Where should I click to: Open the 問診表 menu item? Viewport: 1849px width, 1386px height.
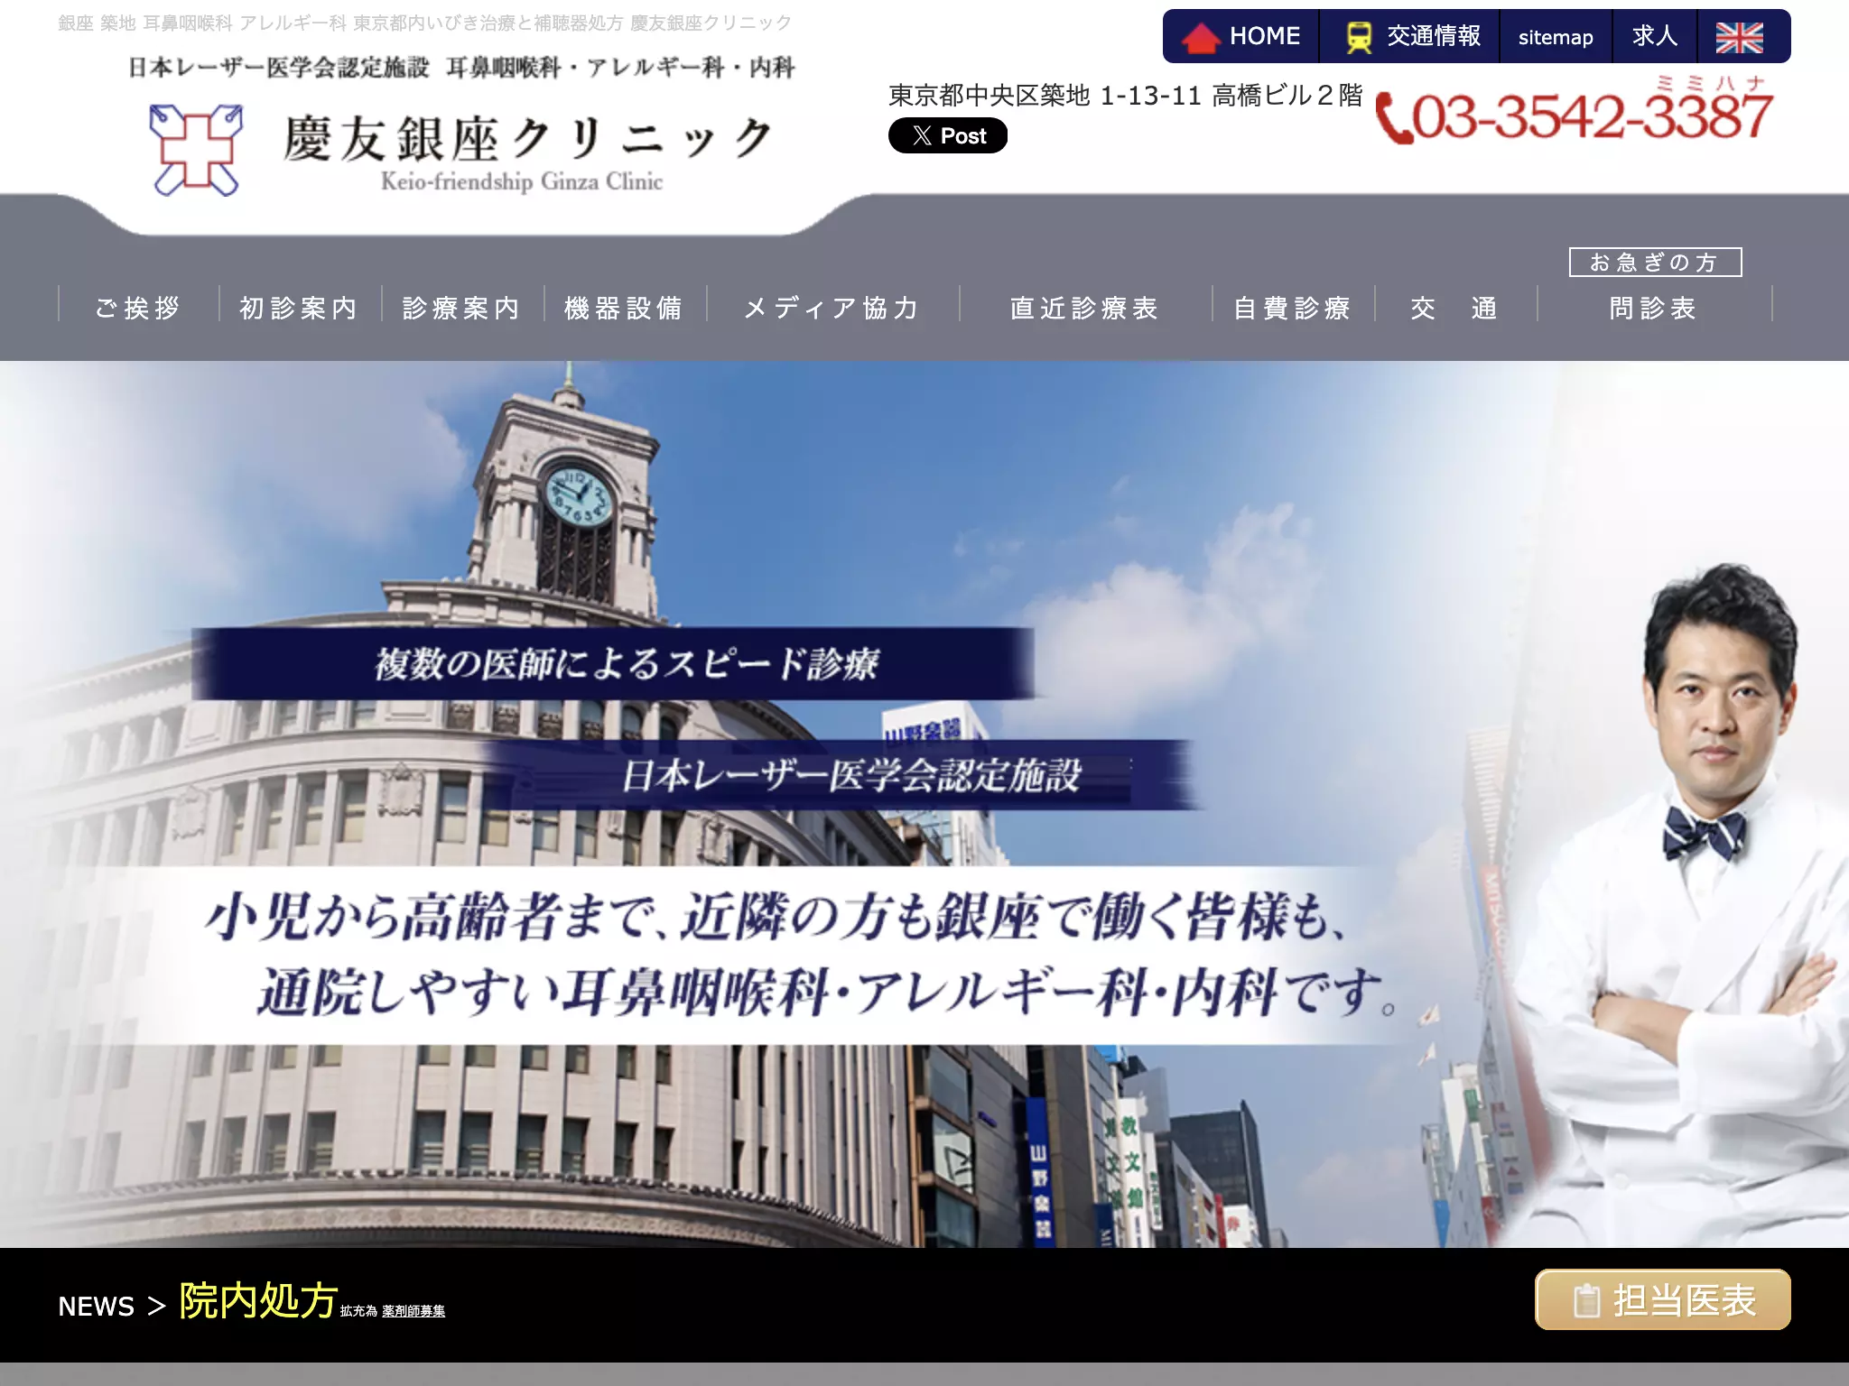1653,308
